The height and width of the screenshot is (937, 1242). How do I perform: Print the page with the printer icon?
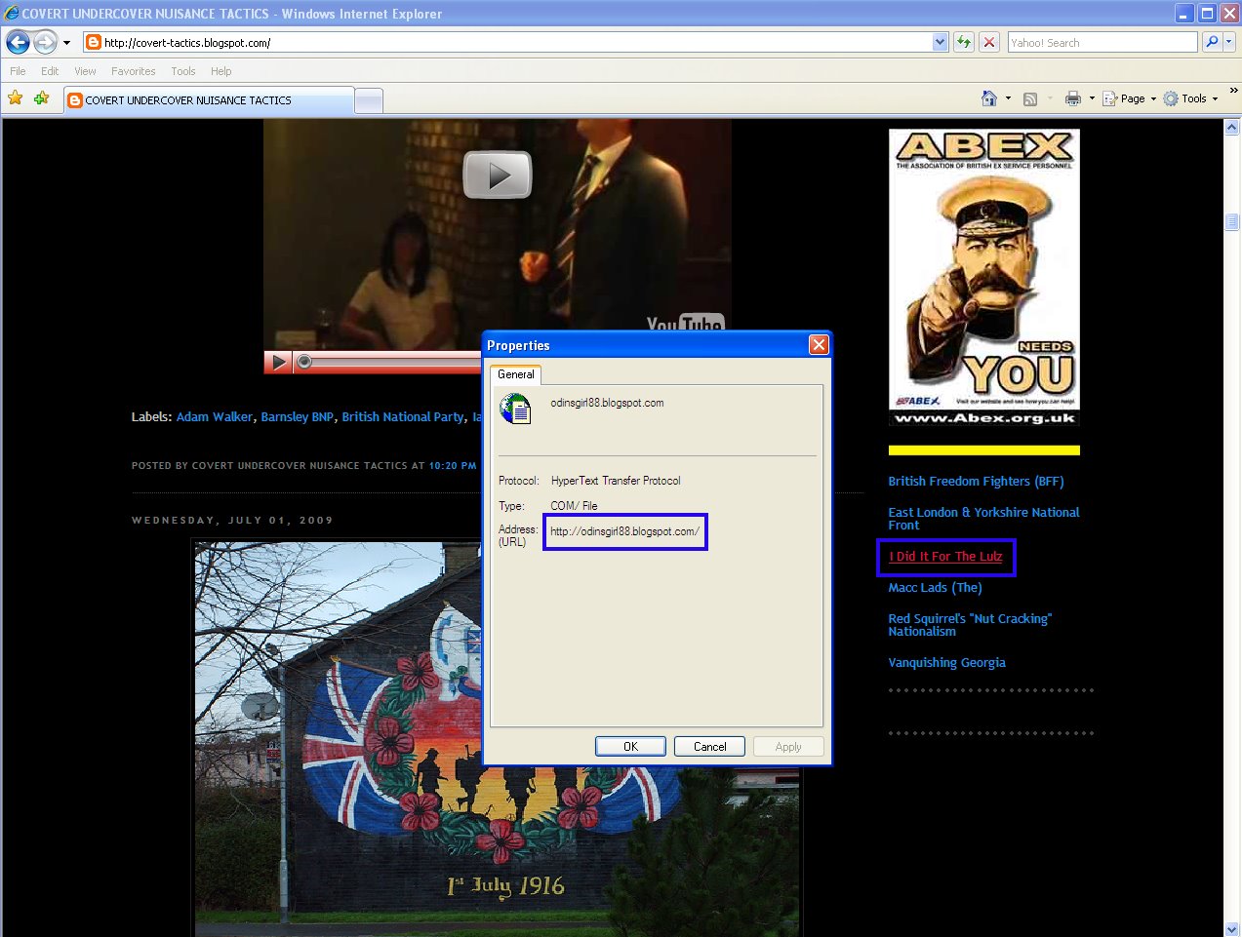coord(1073,98)
